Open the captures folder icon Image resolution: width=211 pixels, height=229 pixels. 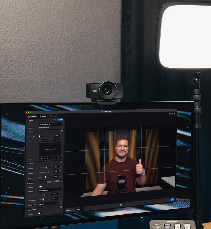click(x=125, y=205)
